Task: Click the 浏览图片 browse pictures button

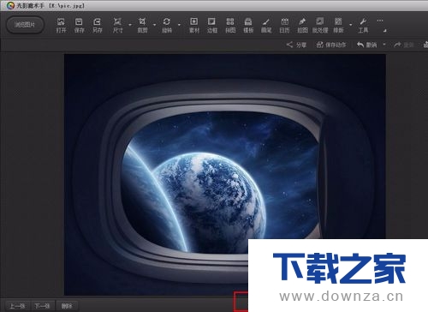Action: point(25,25)
